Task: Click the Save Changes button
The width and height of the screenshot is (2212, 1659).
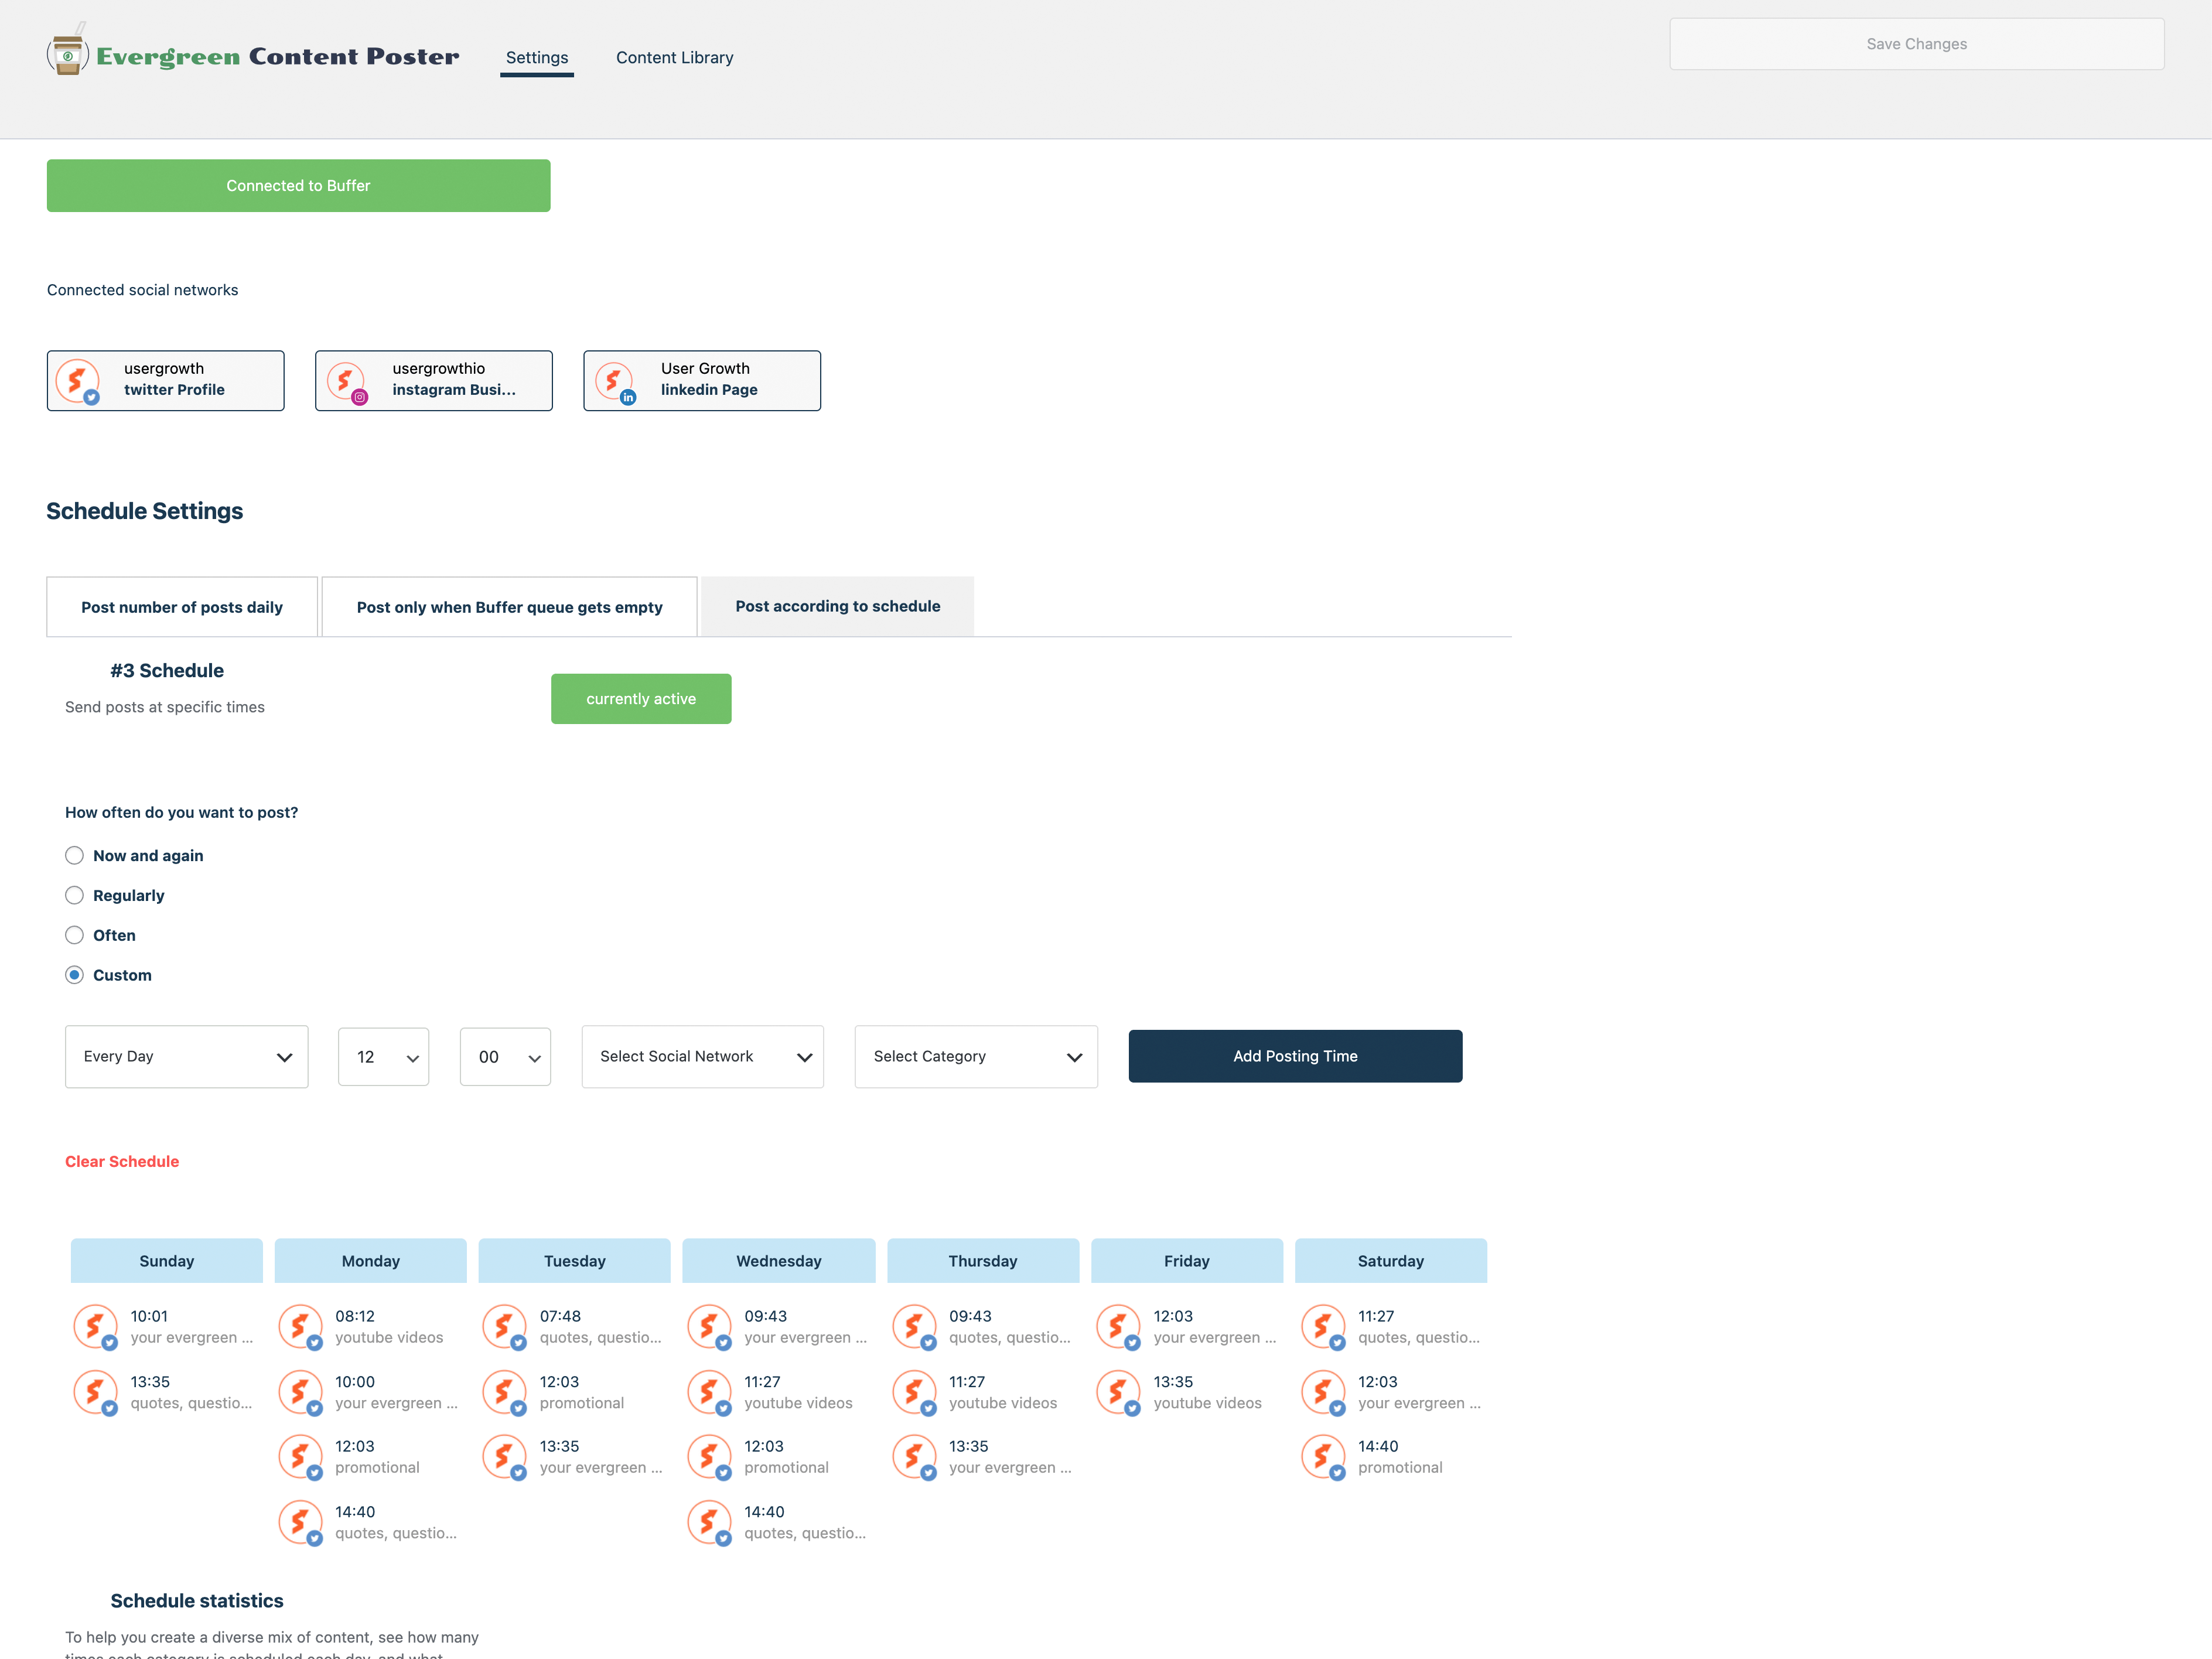Action: pyautogui.click(x=1917, y=44)
